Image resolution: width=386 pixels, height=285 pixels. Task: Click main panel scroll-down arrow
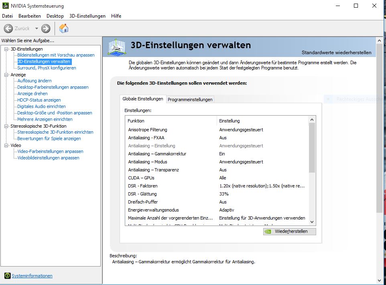point(379,280)
